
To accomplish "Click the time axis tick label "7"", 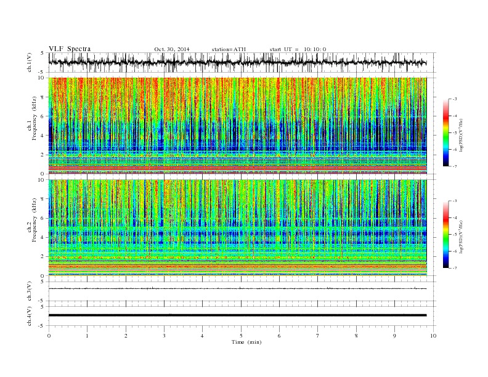I will tap(318, 336).
